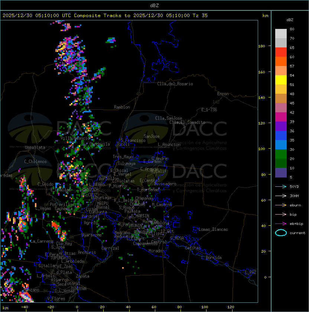The width and height of the screenshot is (309, 312).
Task: Select the purple 36-39 dBZ color band
Action: point(281,126)
